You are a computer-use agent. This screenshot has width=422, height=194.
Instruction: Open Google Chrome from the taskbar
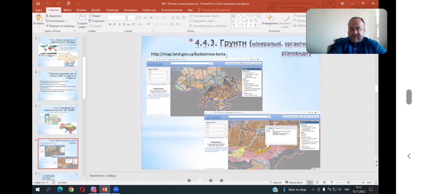(71, 189)
